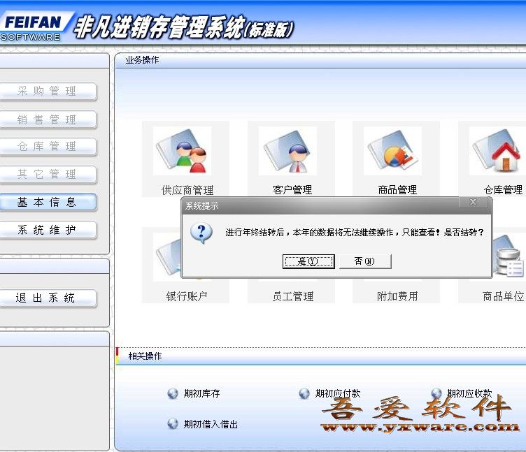Click the 员工管理 label
Screen dimensions: 526x452
tap(293, 296)
